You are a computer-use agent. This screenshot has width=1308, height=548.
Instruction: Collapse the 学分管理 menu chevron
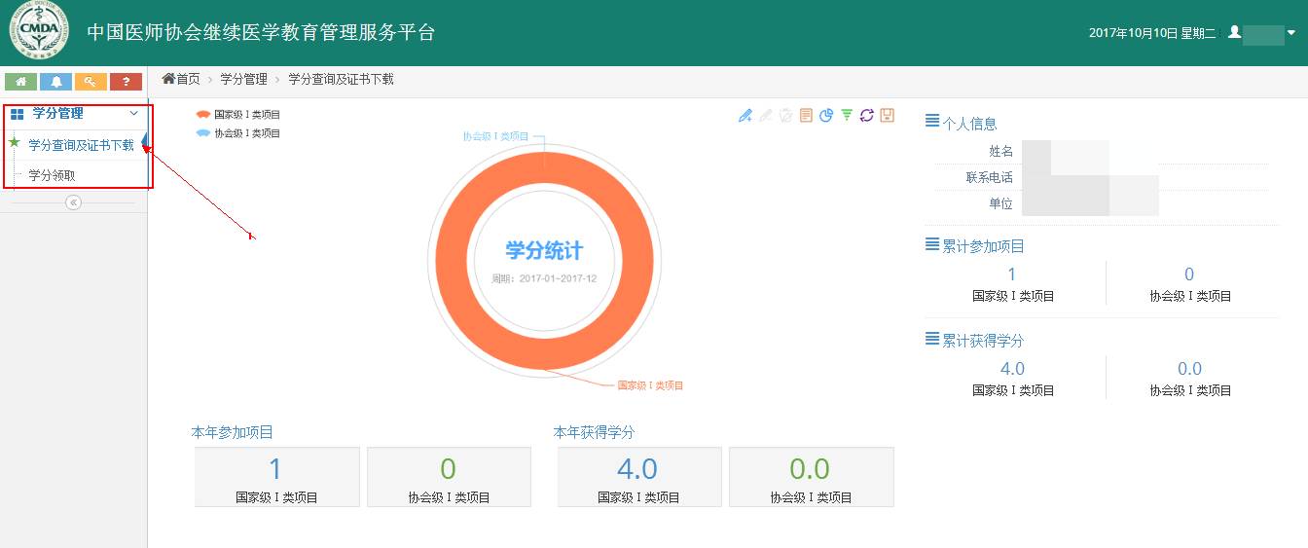point(134,114)
